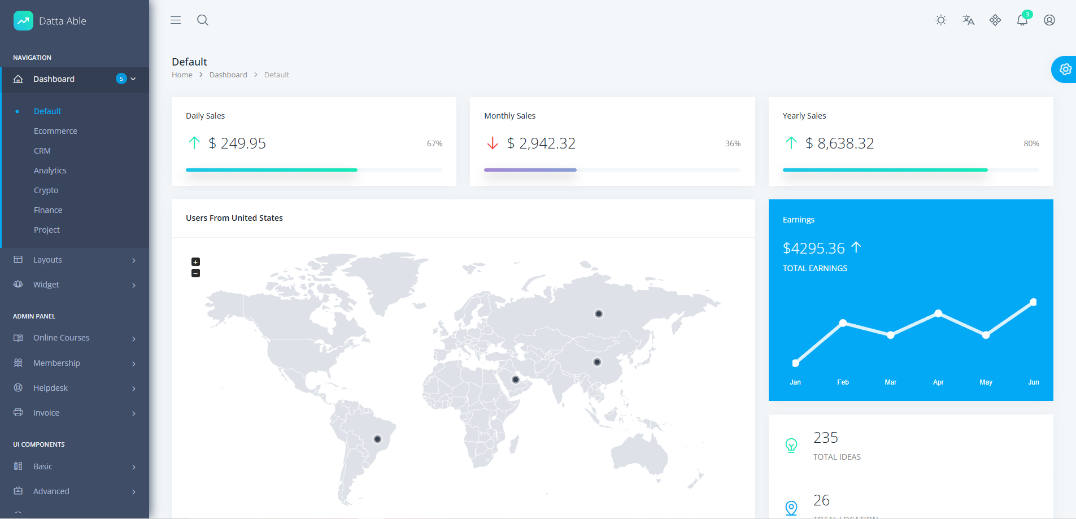Open the search magnifier icon
The width and height of the screenshot is (1076, 519).
[x=203, y=20]
